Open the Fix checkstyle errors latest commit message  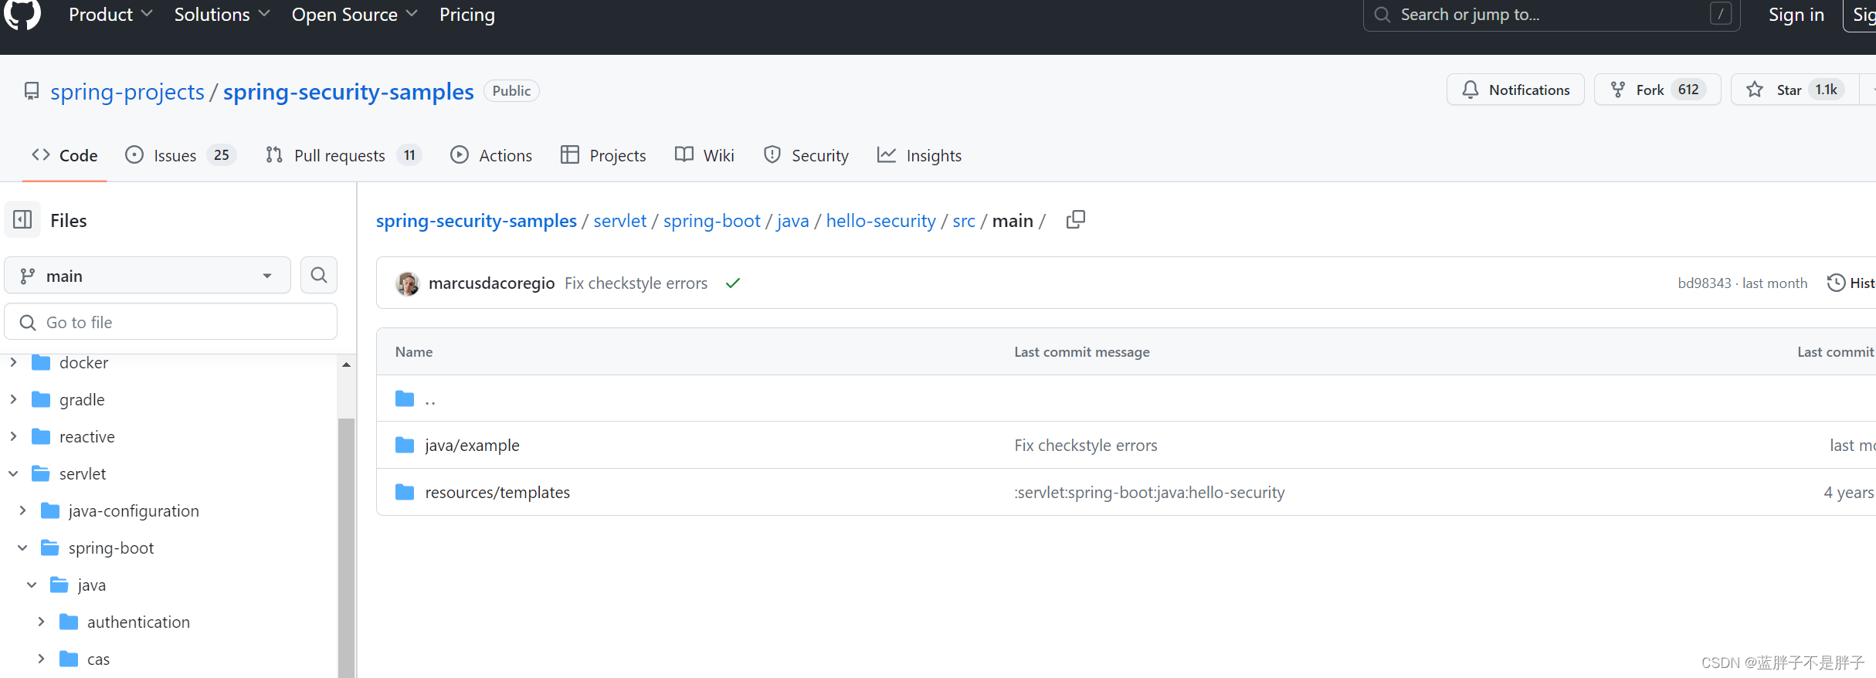coord(636,283)
